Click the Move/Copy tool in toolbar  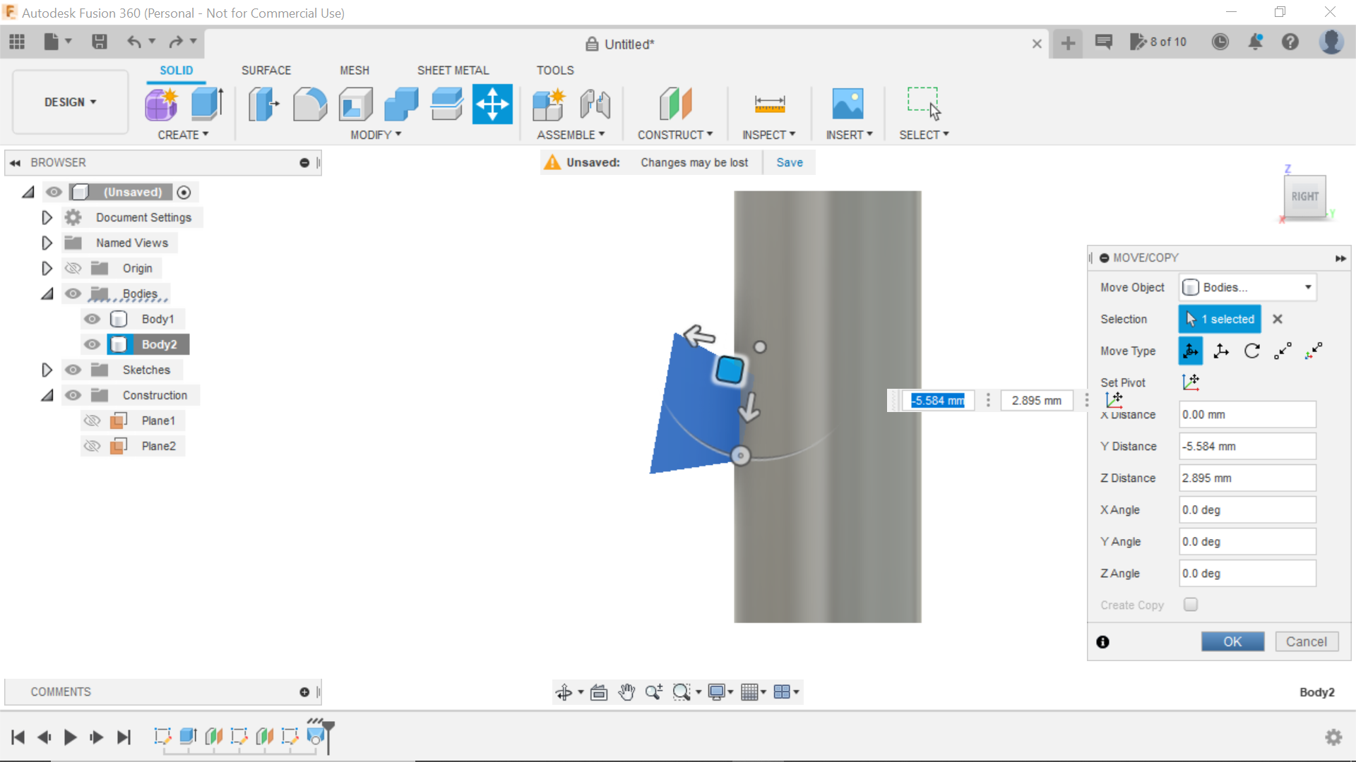[x=493, y=104]
